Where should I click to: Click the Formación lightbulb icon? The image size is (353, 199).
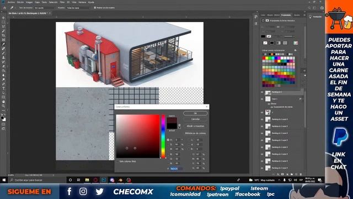[x=310, y=17]
